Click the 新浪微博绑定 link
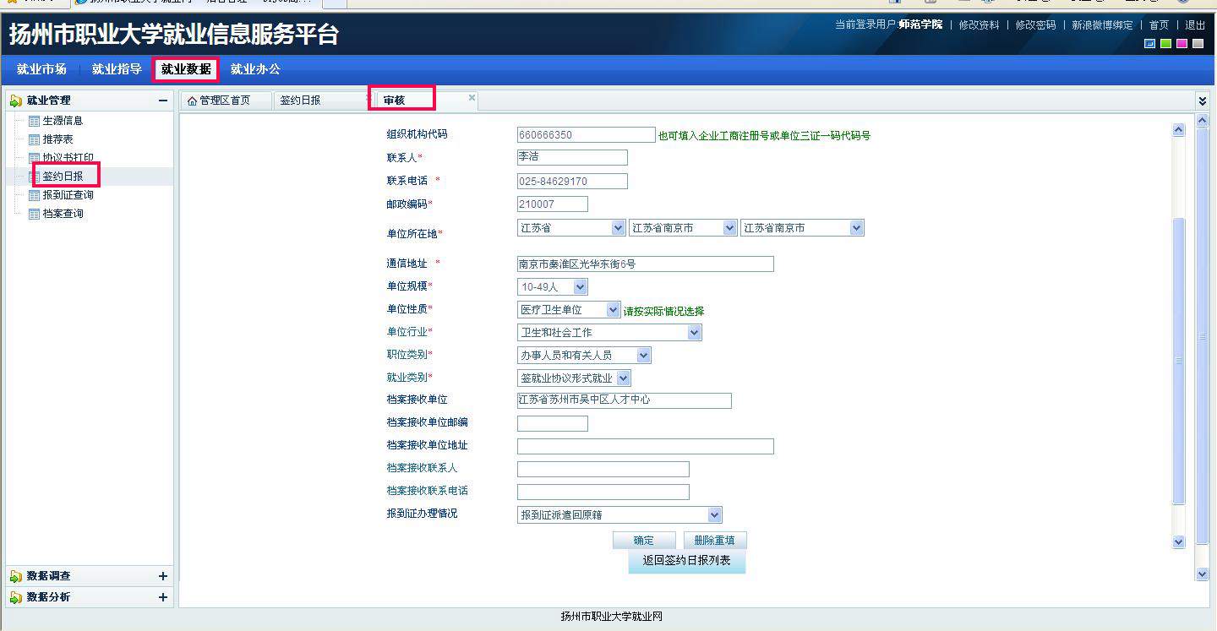Screen dimensions: 1217x631 point(1102,24)
